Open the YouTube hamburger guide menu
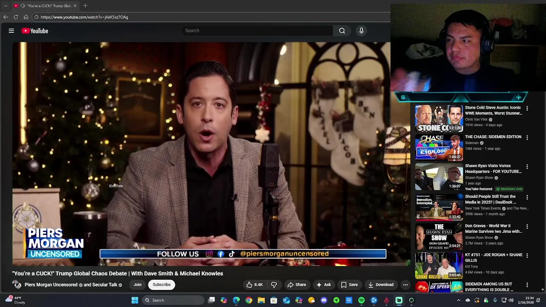 pos(12,31)
